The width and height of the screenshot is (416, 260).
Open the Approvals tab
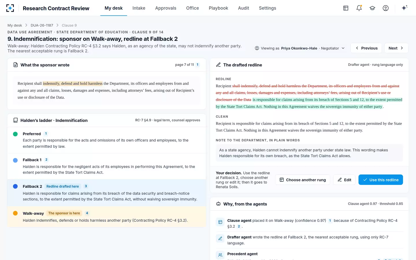pos(166,8)
